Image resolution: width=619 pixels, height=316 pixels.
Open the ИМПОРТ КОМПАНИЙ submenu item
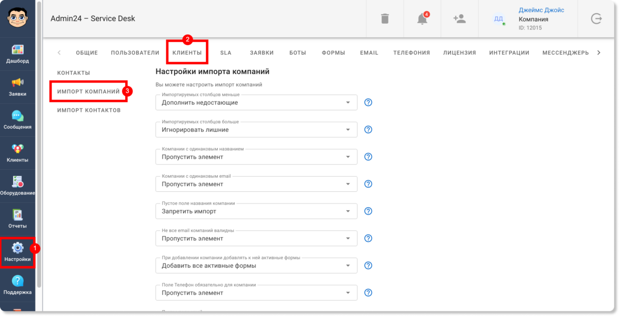pyautogui.click(x=88, y=91)
